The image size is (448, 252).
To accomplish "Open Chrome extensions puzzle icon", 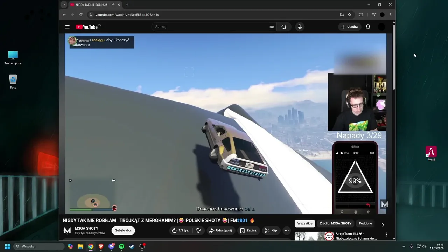I will pos(361,15).
